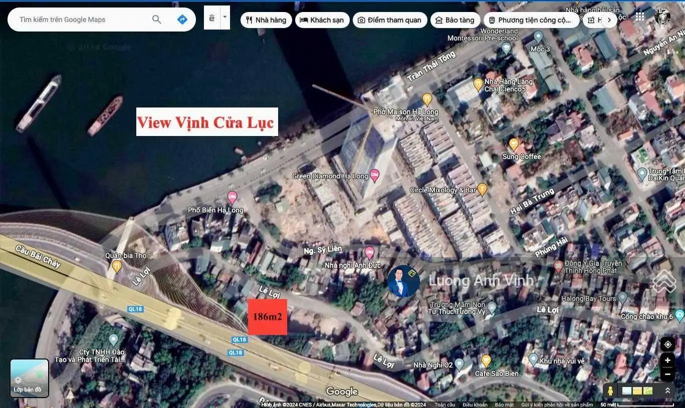The image size is (685, 408).
Task: Click the 50 mét scale bar
Action: [637, 404]
